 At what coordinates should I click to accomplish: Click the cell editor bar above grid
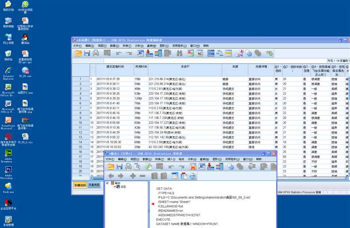pos(215,61)
